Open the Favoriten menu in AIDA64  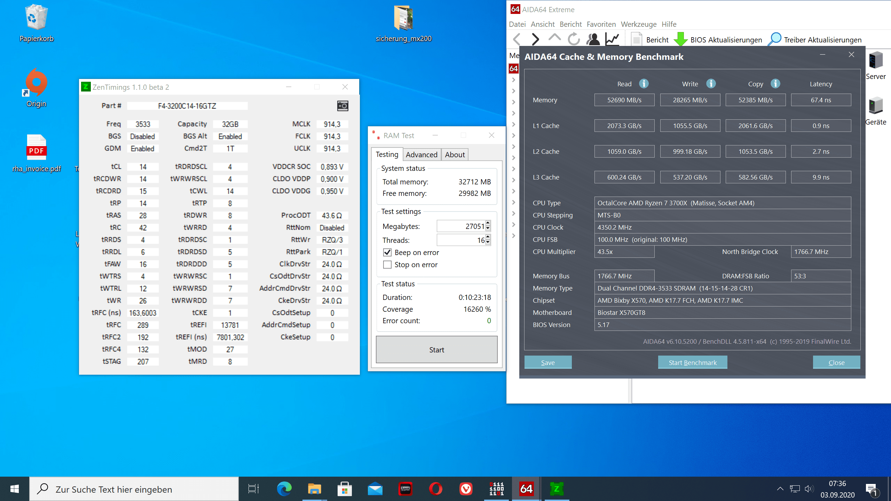tap(601, 24)
